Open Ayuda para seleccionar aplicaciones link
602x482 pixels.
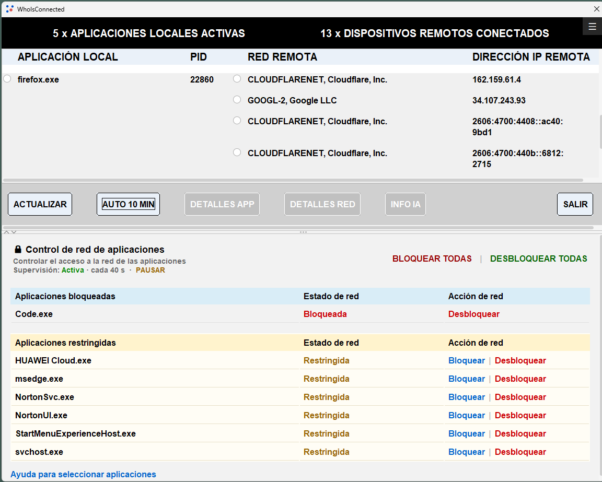click(83, 474)
